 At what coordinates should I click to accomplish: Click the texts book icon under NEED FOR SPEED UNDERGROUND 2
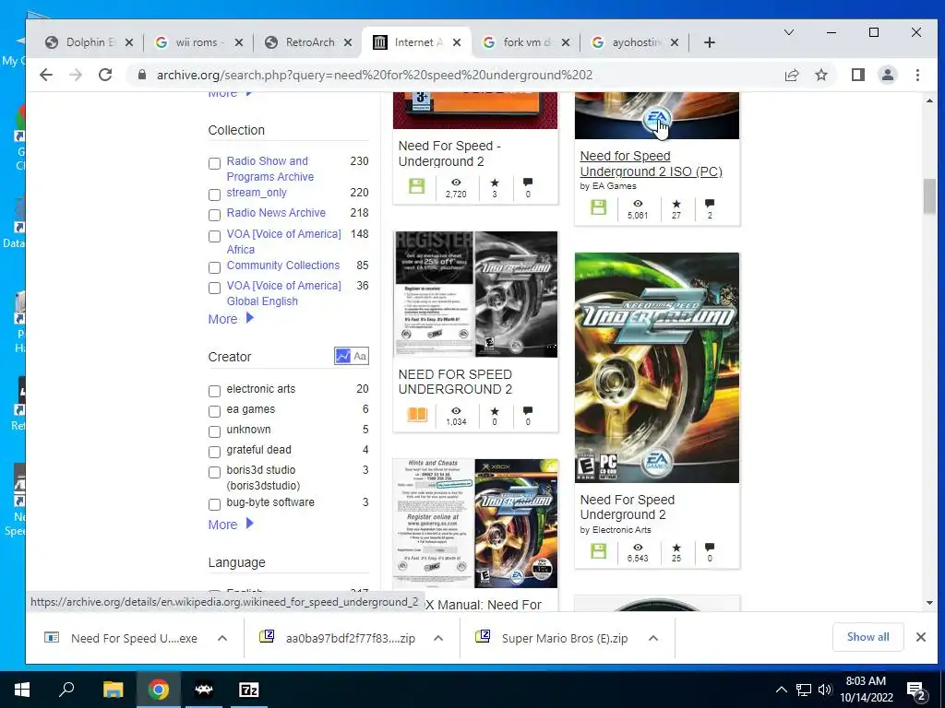[417, 414]
